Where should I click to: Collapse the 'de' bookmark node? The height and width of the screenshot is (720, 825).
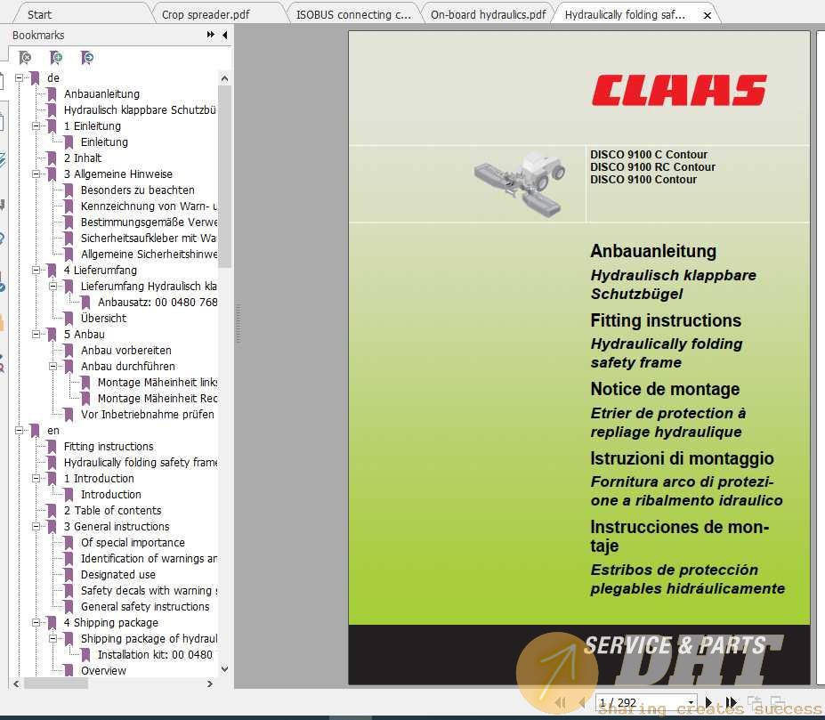19,78
